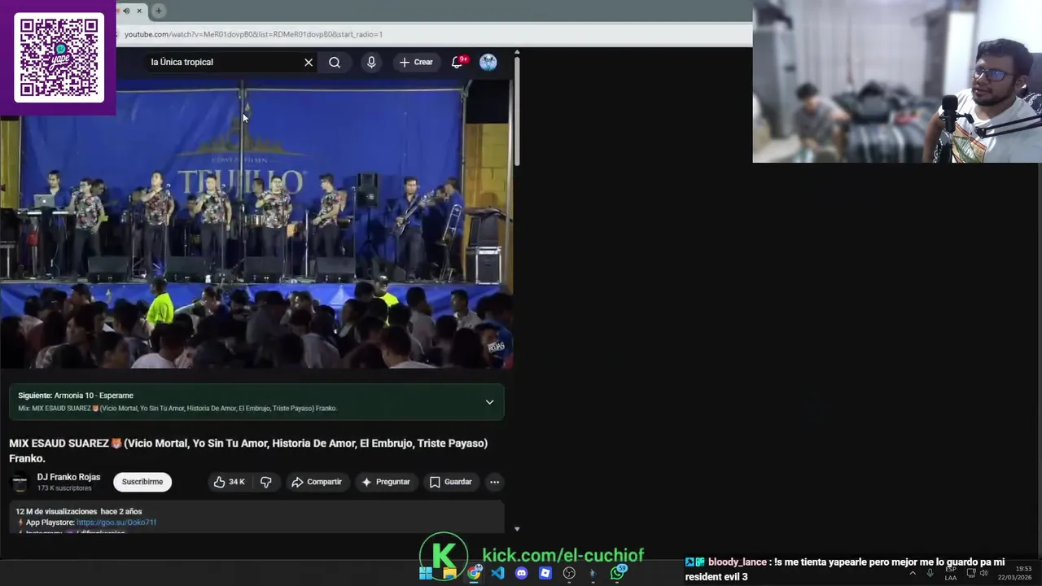Click '12 M de visualizaciones' description text
Image resolution: width=1042 pixels, height=586 pixels.
coord(56,512)
